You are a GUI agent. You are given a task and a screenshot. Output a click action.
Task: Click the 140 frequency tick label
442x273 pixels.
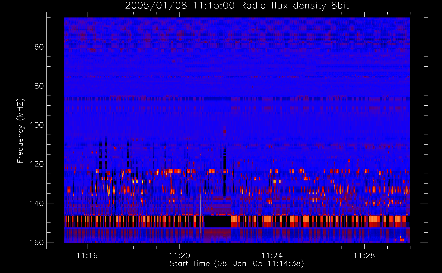tap(37, 203)
